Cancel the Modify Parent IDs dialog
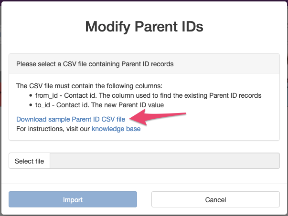Image resolution: width=288 pixels, height=216 pixels. point(215,200)
